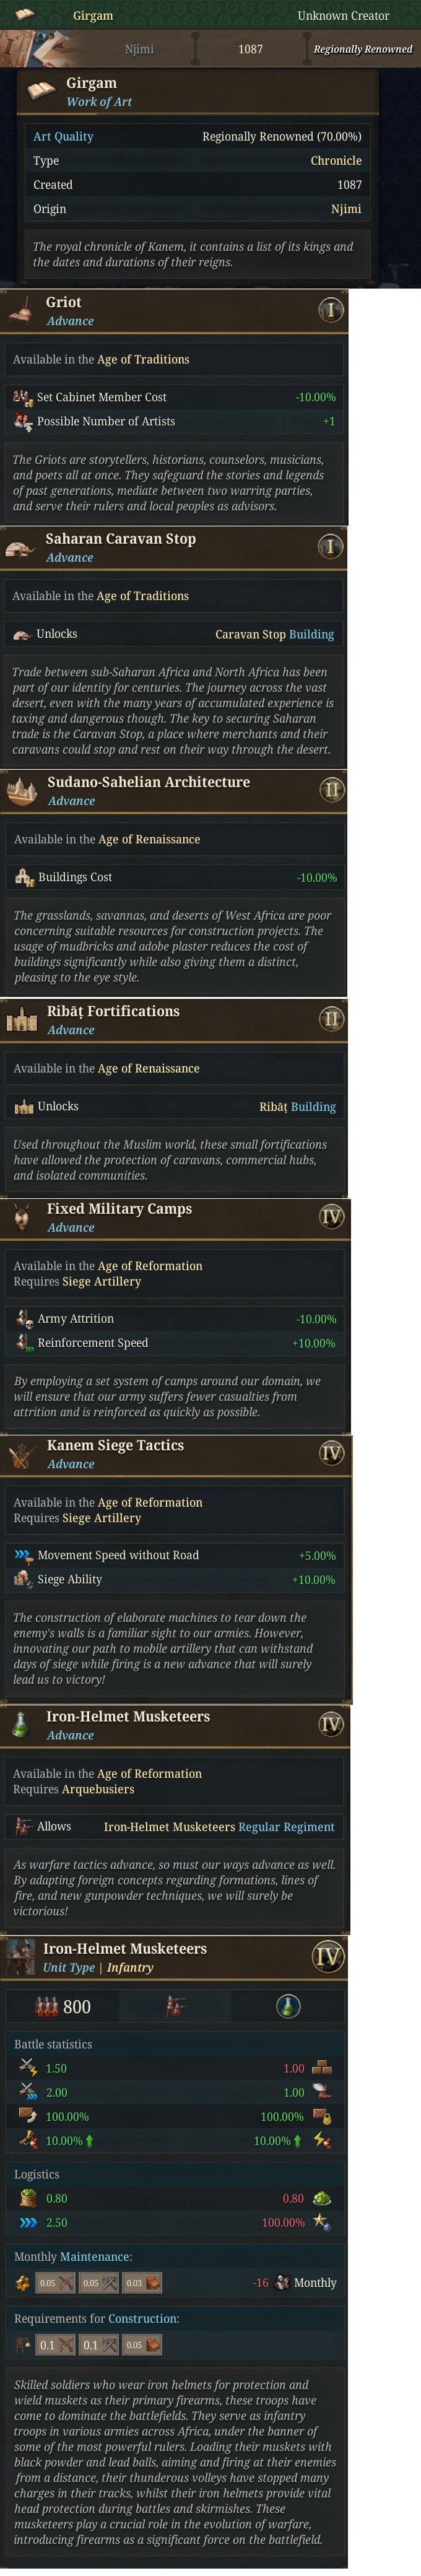Image resolution: width=421 pixels, height=2576 pixels.
Task: Follow the Arquebusiers requirement link
Action: click(x=98, y=1789)
